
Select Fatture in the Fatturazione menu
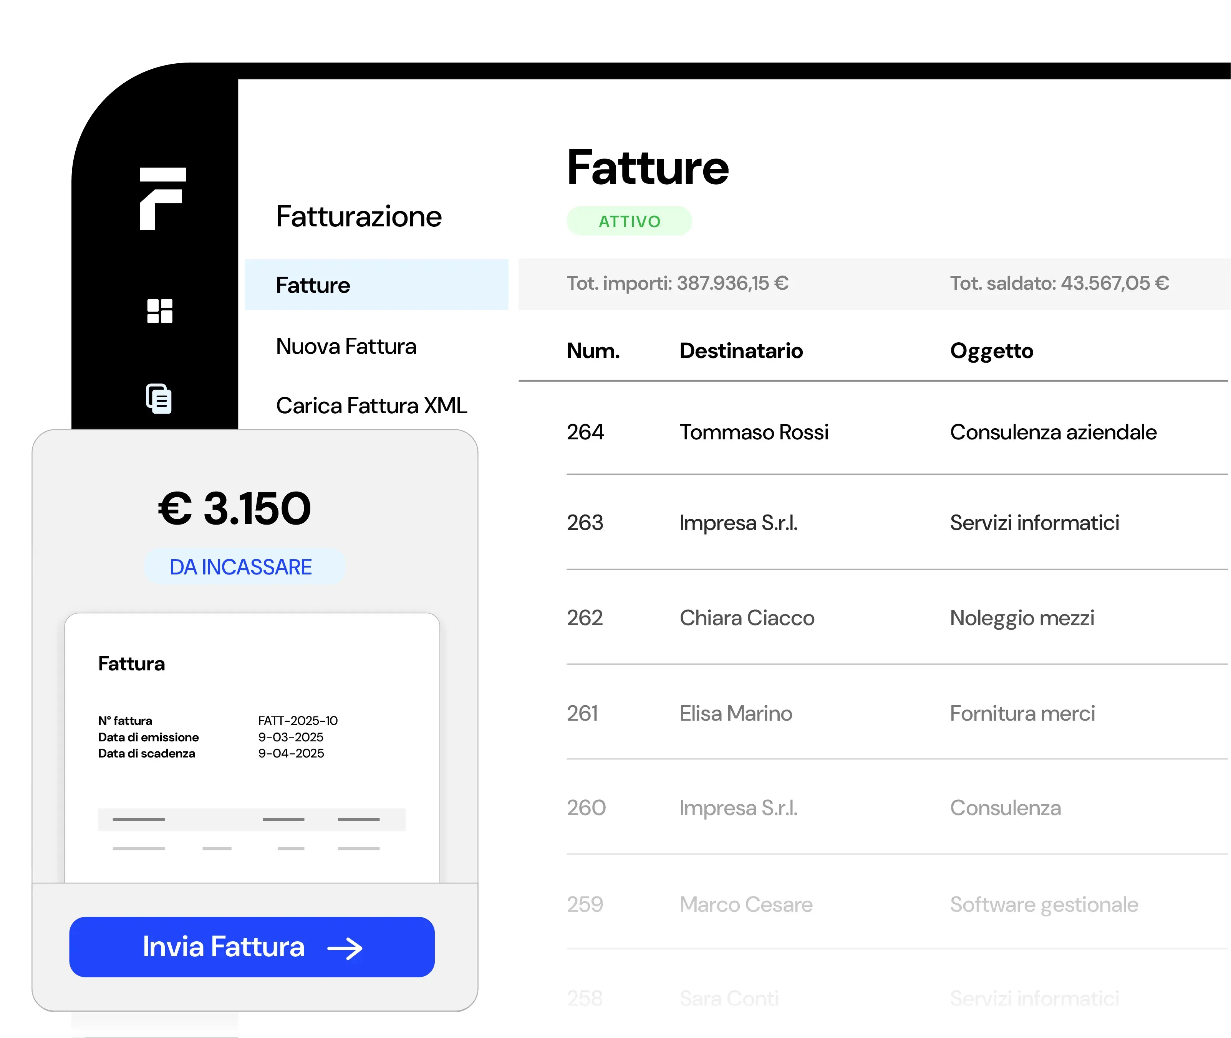[376, 285]
